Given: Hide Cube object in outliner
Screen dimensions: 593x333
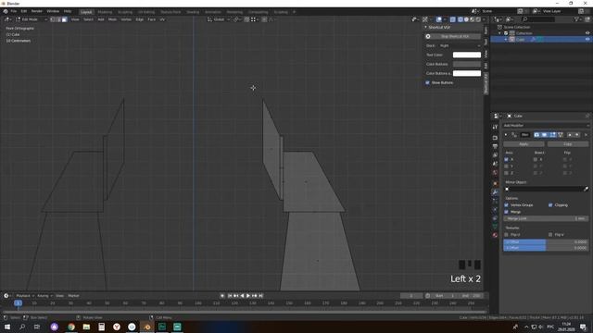Looking at the screenshot, I should [x=587, y=39].
